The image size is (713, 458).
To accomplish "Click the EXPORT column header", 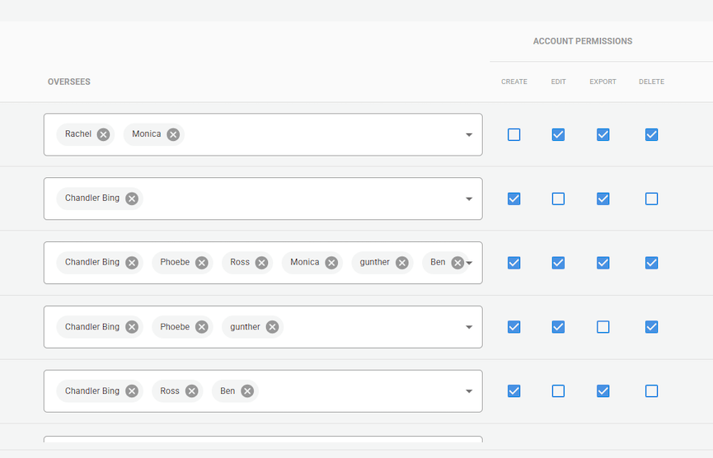I will (x=603, y=82).
